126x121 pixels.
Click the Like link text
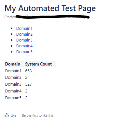click(x=13, y=115)
